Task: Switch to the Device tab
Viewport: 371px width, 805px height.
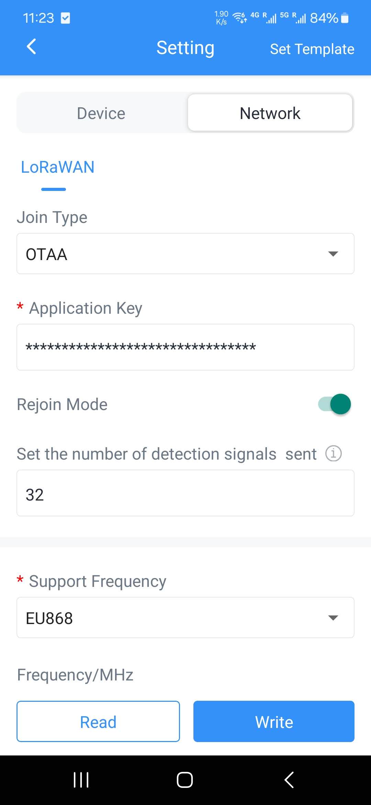Action: (x=101, y=113)
